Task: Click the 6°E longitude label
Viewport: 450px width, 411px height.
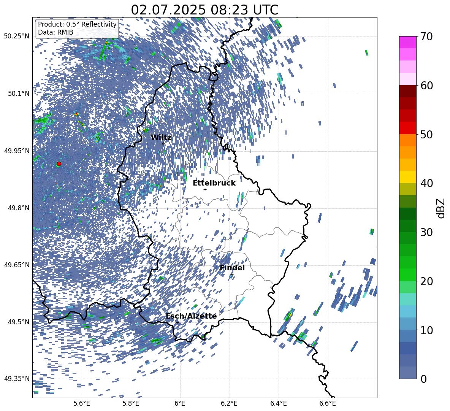Action: (x=180, y=403)
